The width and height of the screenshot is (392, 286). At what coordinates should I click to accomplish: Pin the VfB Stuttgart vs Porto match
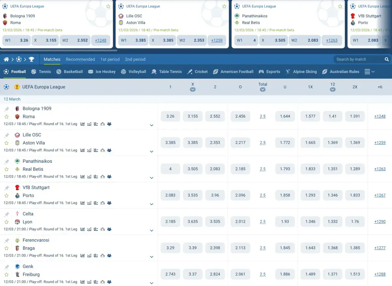coord(7,188)
